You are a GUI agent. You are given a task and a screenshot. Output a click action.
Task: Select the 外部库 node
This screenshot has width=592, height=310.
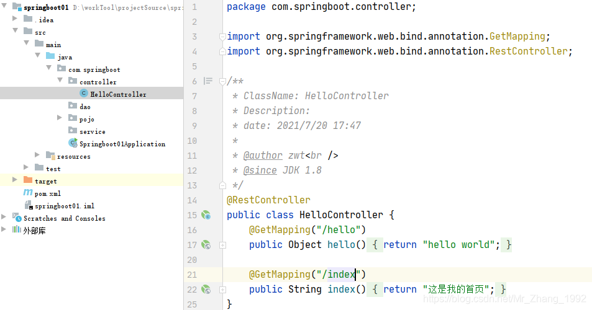click(34, 231)
